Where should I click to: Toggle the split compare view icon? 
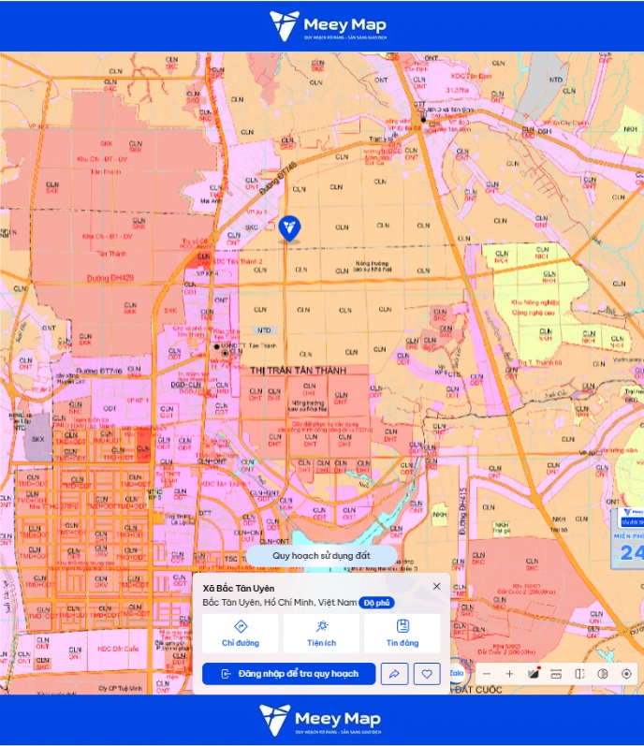(x=579, y=674)
